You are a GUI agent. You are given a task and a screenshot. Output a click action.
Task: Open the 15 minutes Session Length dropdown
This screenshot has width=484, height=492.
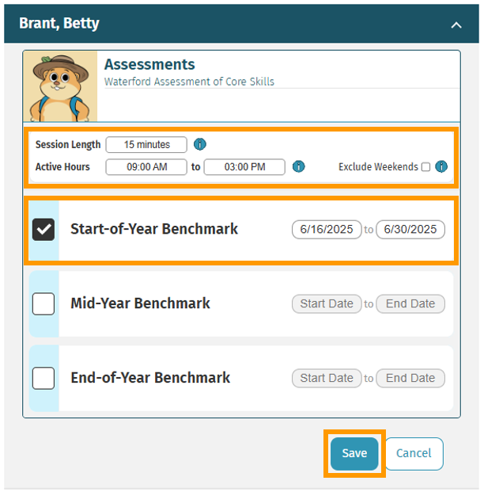tap(146, 145)
